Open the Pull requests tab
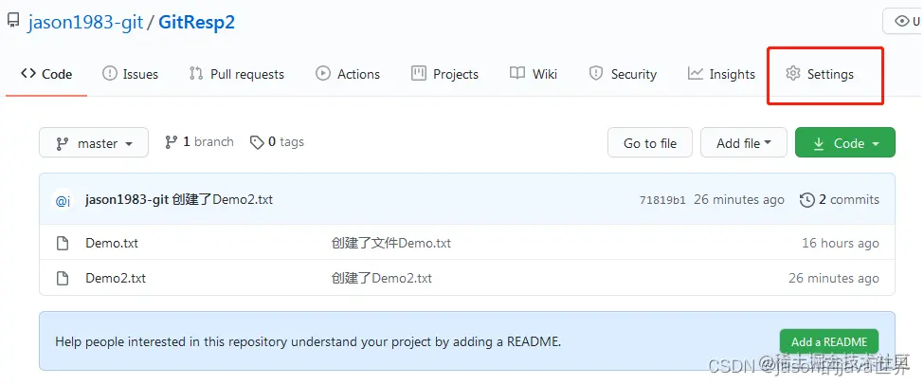Screen dimensions: 924x385 [236, 74]
